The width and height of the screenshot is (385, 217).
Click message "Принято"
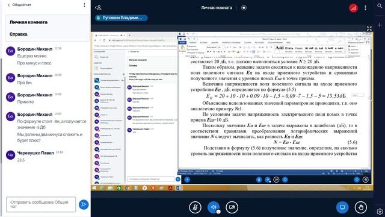[25, 102]
